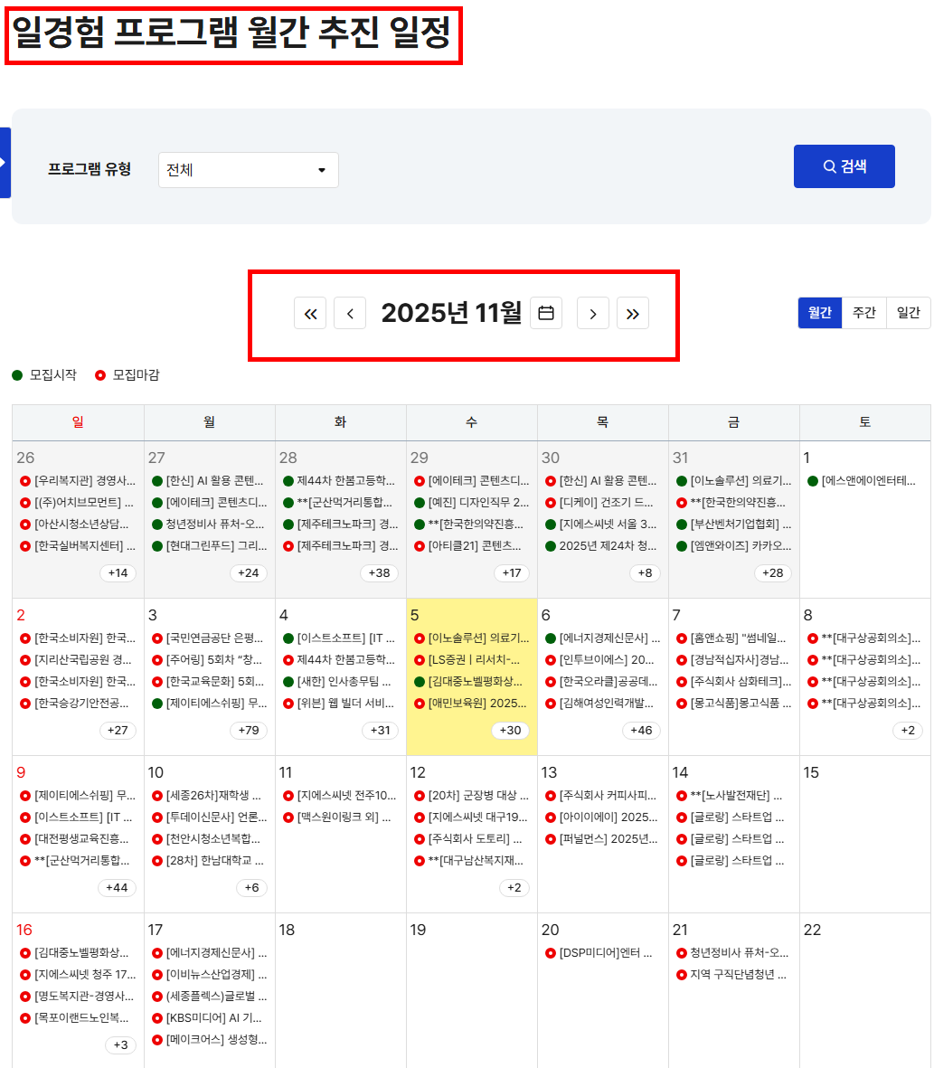Image resolution: width=934 pixels, height=1068 pixels.
Task: Open the [맥스원이링크 외] event
Action: (x=338, y=818)
